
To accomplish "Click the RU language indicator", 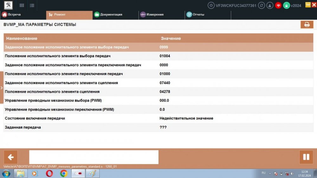I will (263, 173).
